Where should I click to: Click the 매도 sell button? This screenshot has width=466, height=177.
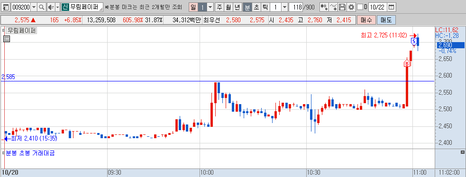[386, 20]
